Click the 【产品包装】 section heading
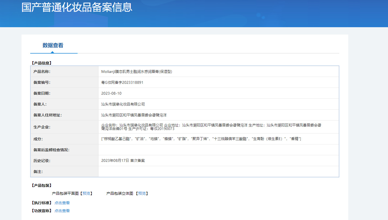The width and height of the screenshot is (388, 220). pos(42,185)
